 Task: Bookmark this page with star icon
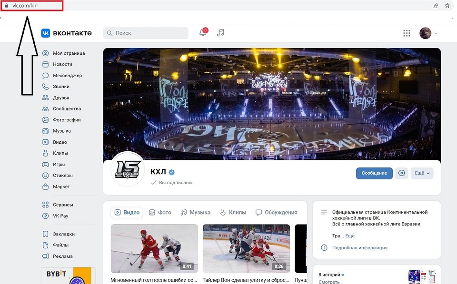click(447, 6)
